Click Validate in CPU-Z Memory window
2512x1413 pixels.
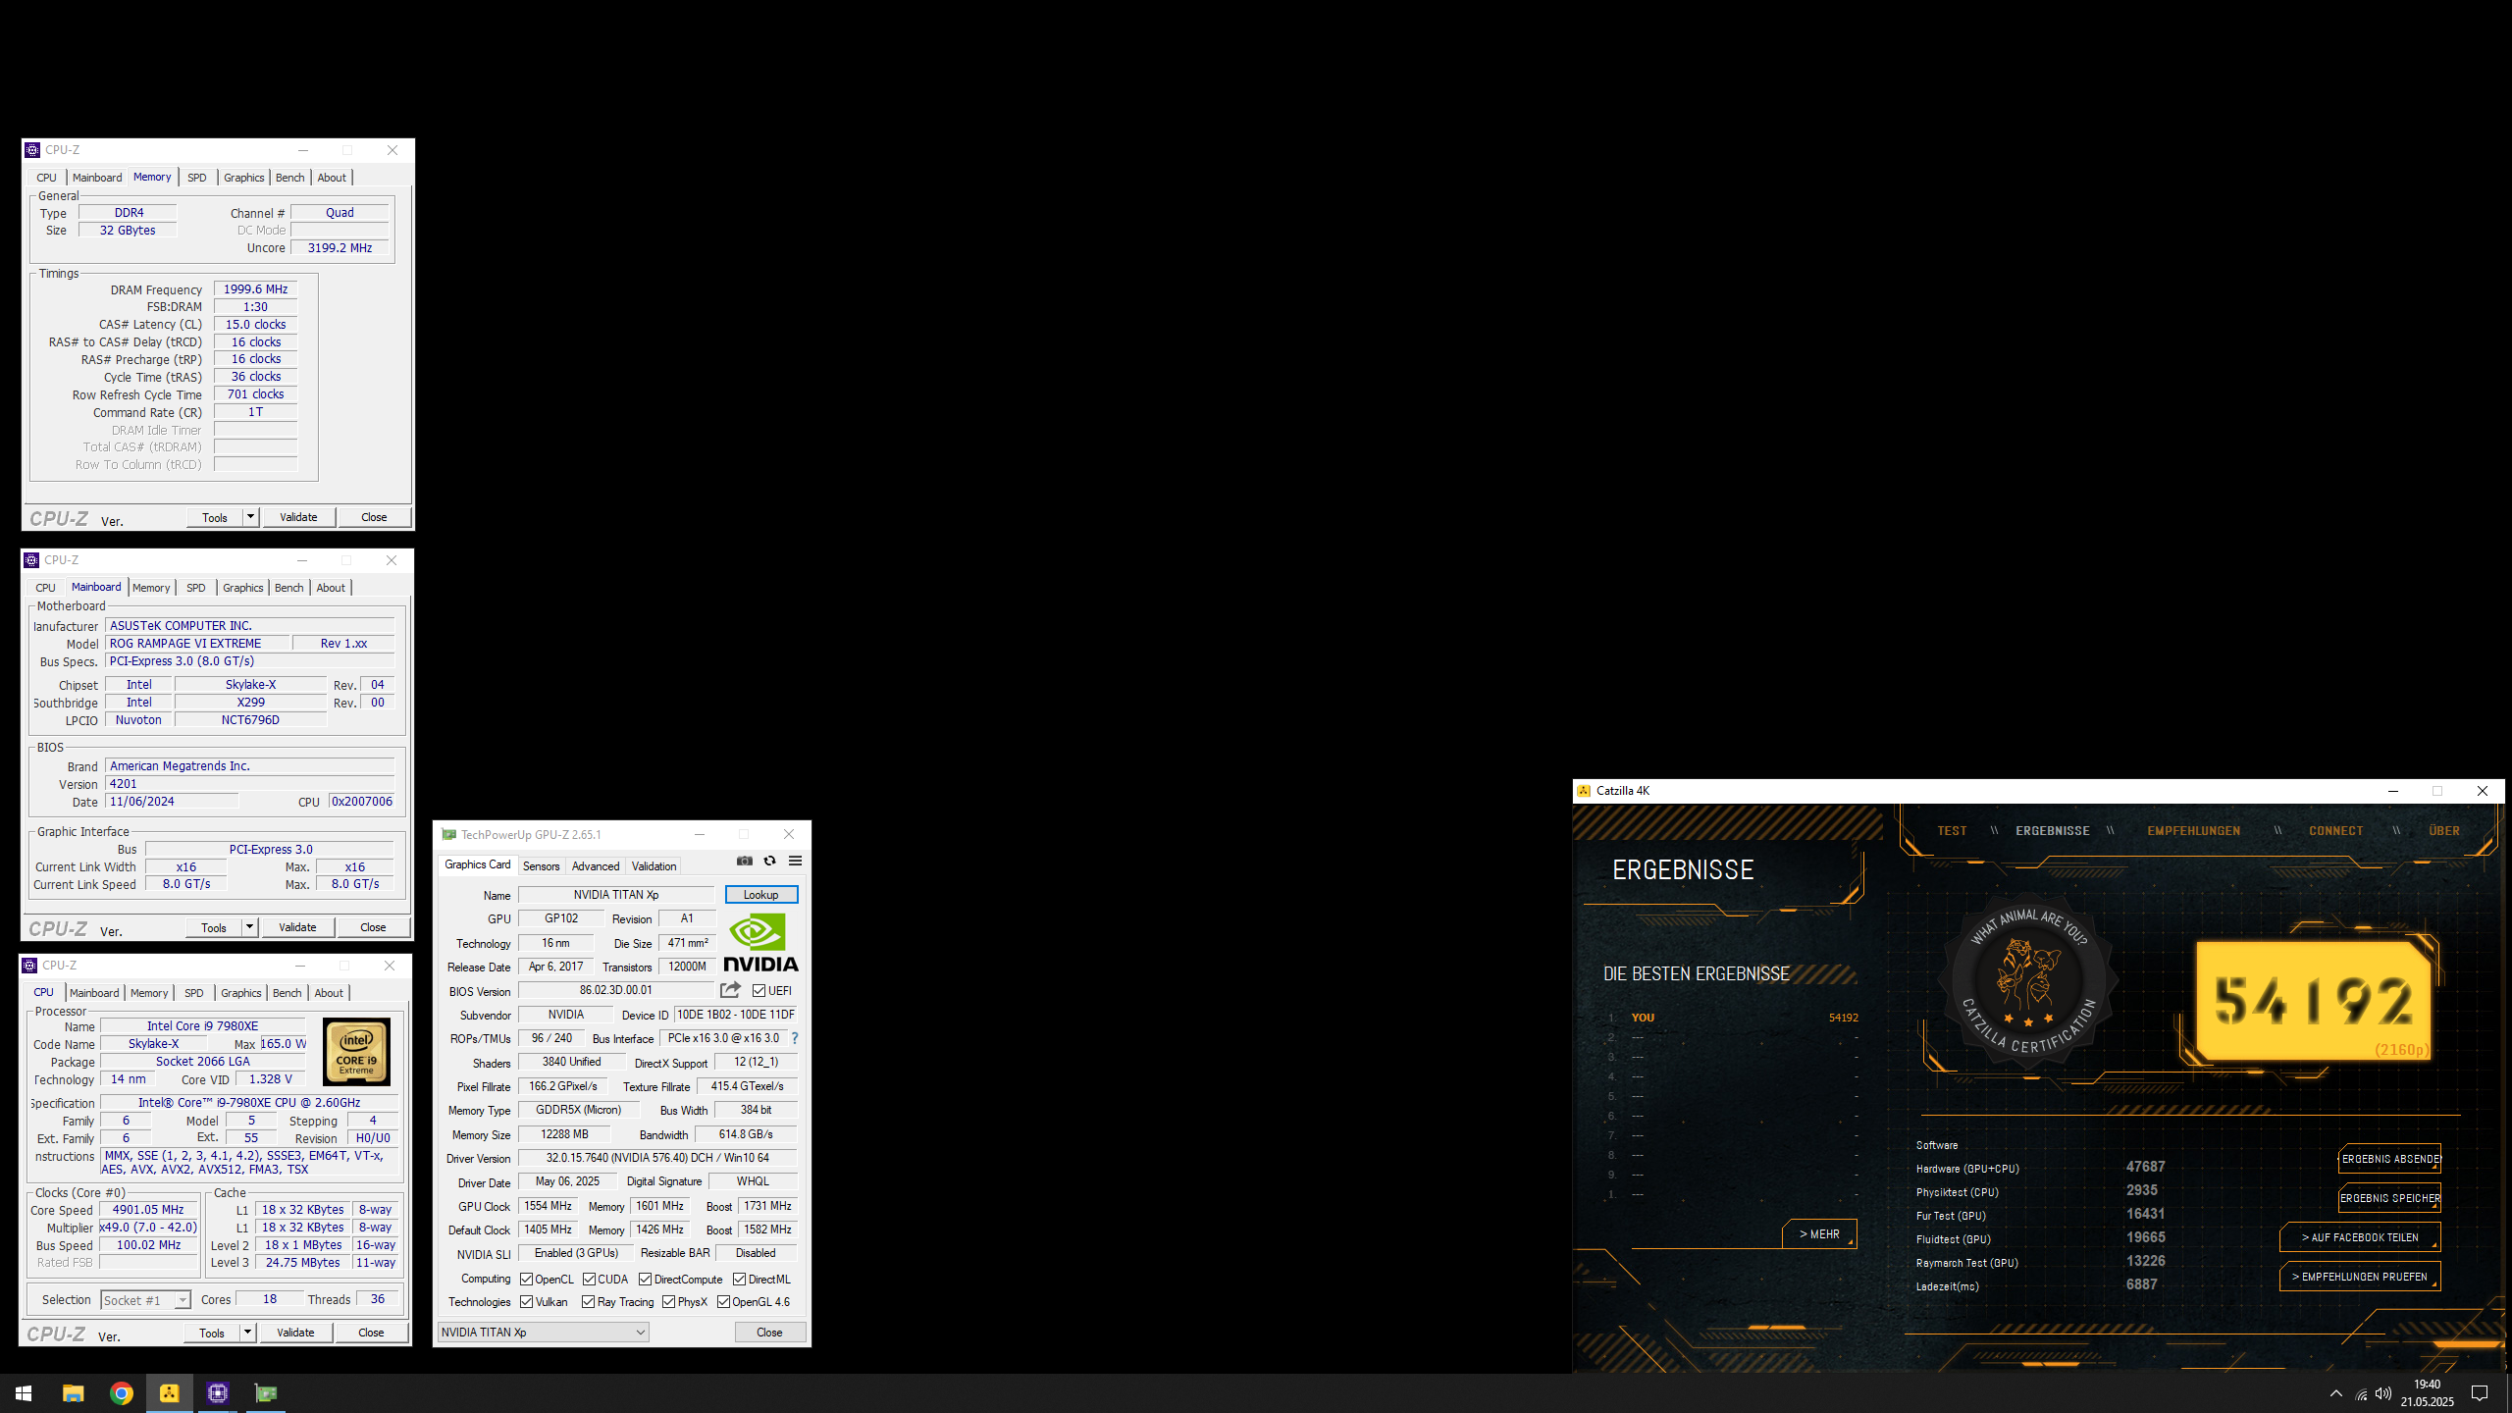click(x=298, y=517)
